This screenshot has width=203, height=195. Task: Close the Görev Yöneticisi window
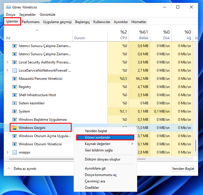[x=191, y=7]
